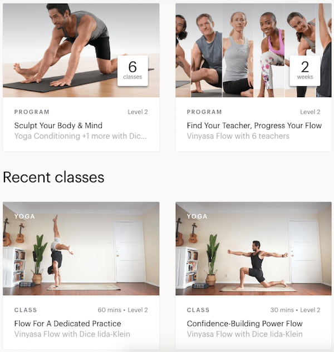Viewport: 334px width, 352px height.
Task: Click YOGA tag on the handstand thumbnail
Action: coord(24,216)
